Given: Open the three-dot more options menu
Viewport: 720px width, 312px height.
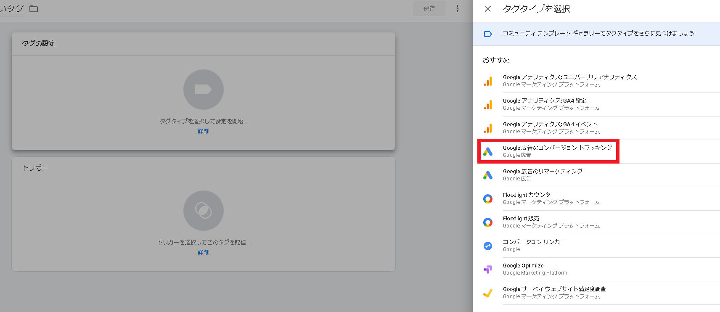Looking at the screenshot, I should 458,8.
